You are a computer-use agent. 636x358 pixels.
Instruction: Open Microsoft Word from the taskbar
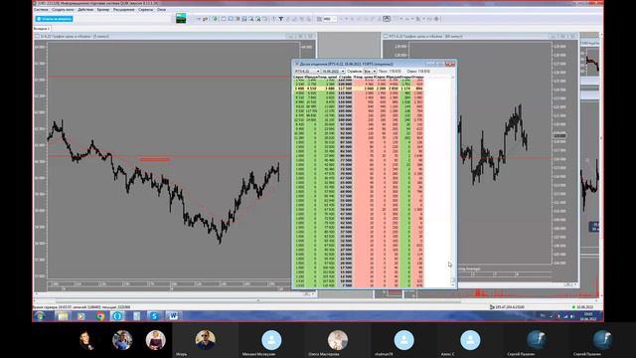(x=173, y=316)
